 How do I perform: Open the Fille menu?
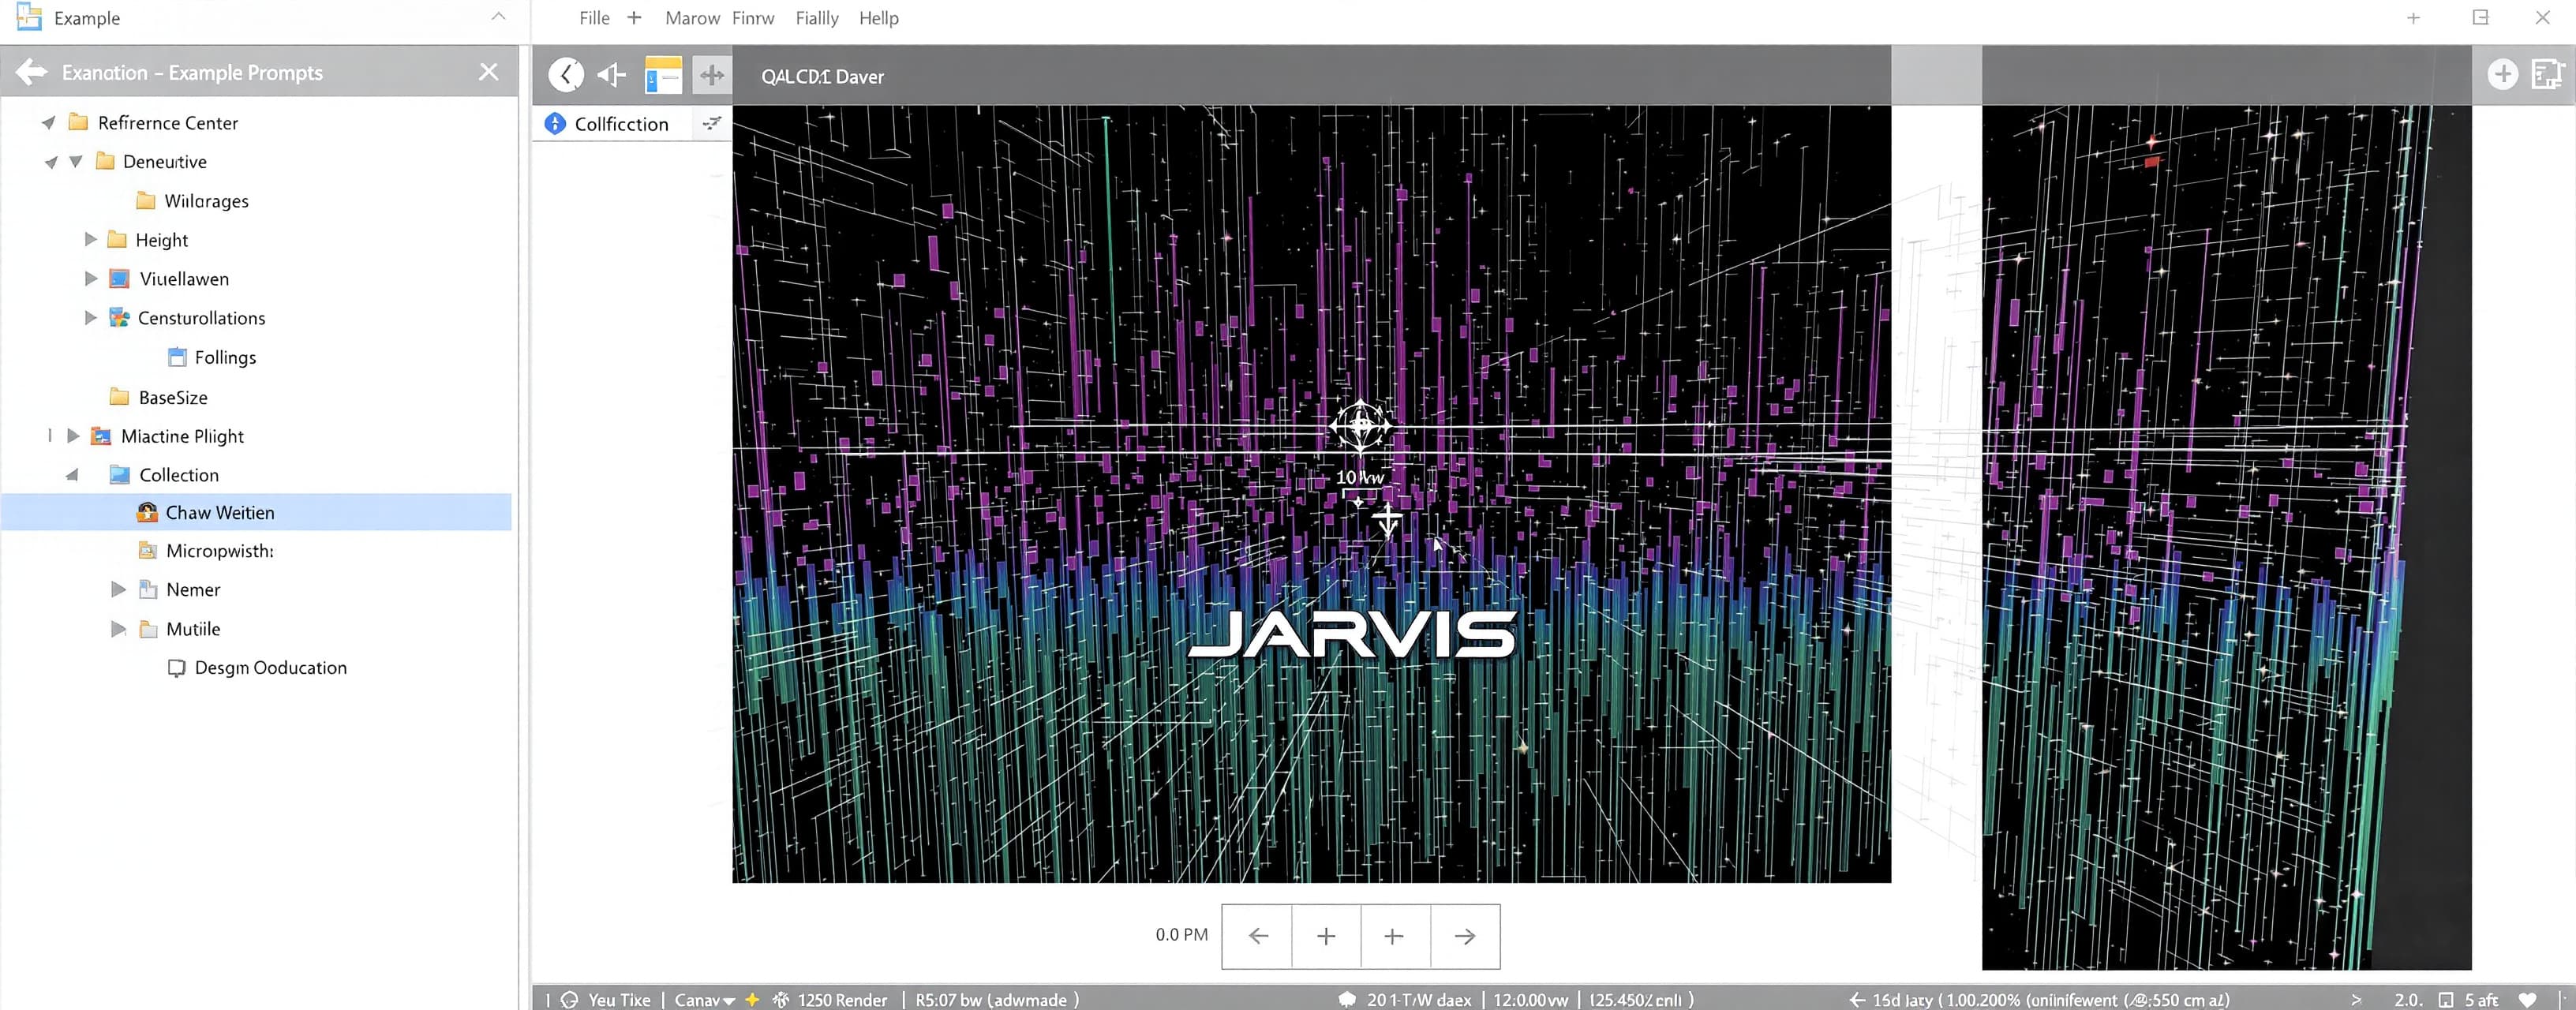pyautogui.click(x=594, y=18)
